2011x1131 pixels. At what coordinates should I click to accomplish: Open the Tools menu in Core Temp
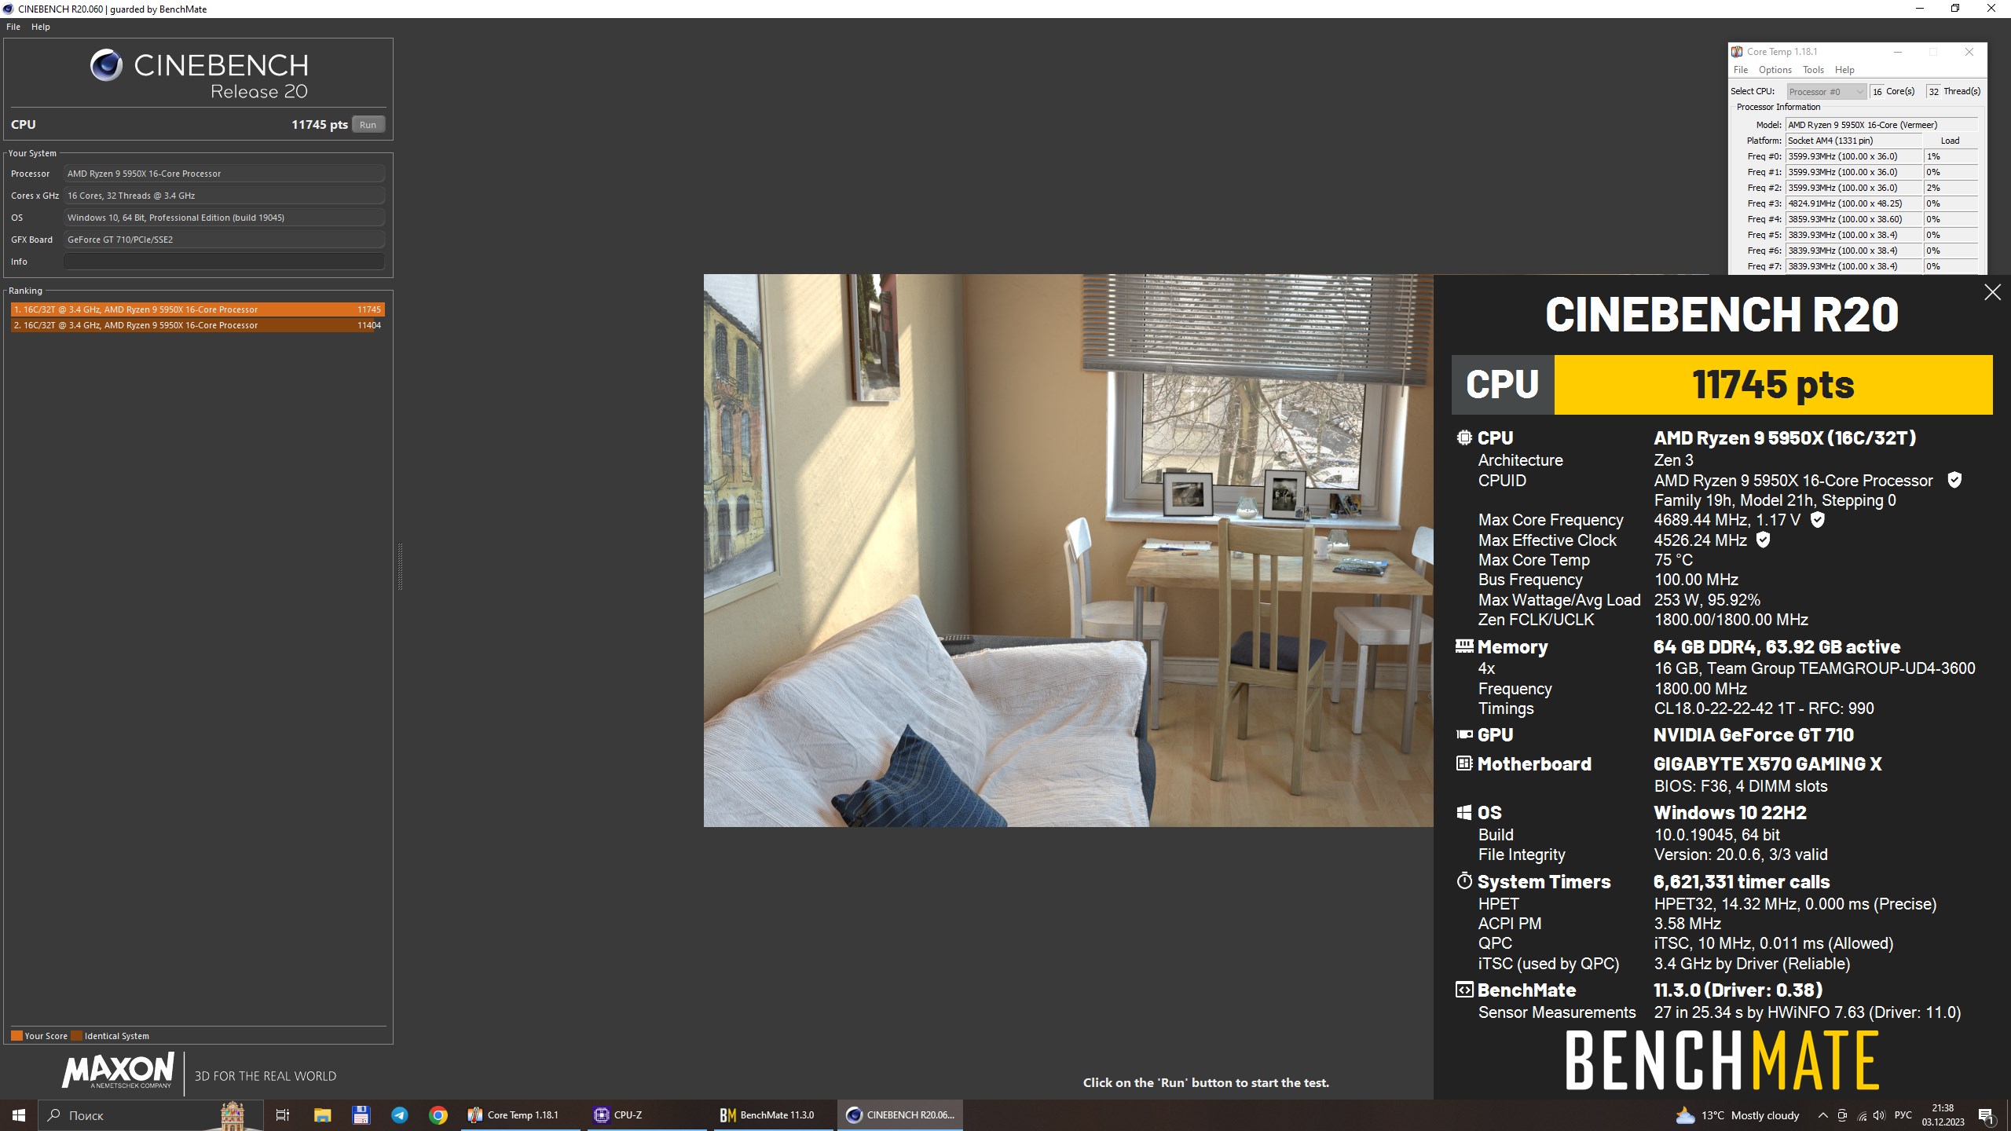pos(1813,70)
